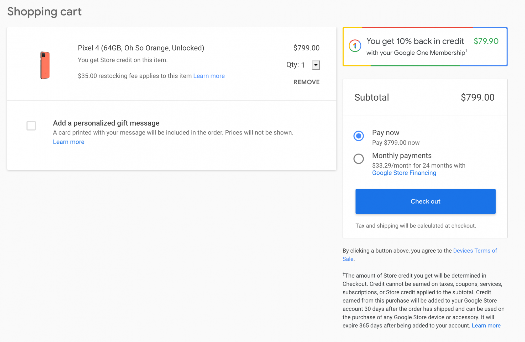Viewport: 525px width, 342px height.
Task: Follow the Google Store Financing link
Action: (x=404, y=173)
